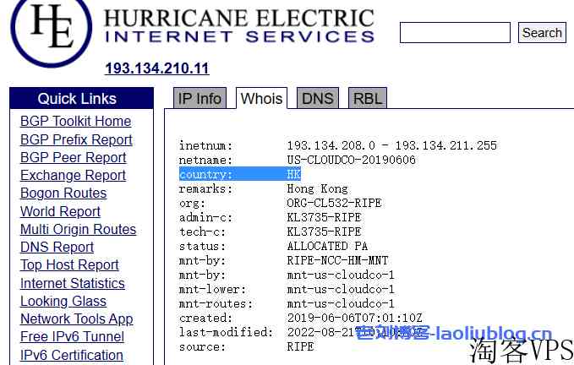Click the Quick Links header
The image size is (574, 365).
coord(82,98)
